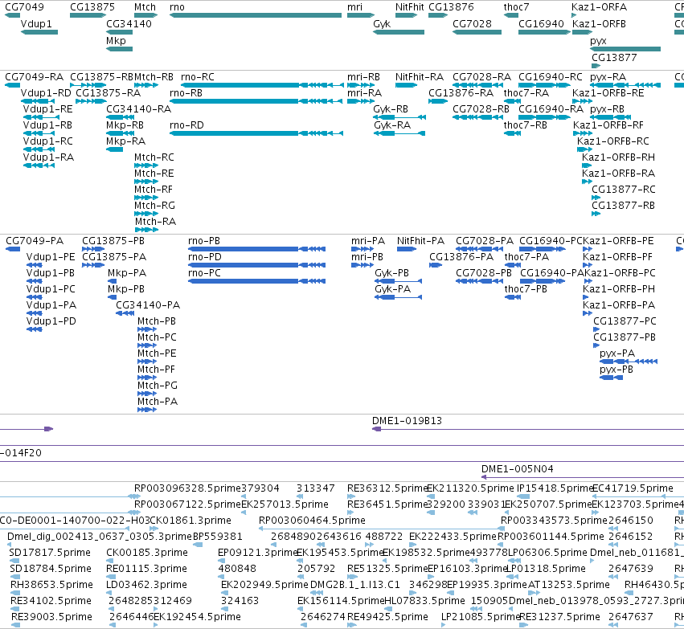The image size is (684, 629).
Task: Click transcript Gyk-RA
Action: (399, 133)
